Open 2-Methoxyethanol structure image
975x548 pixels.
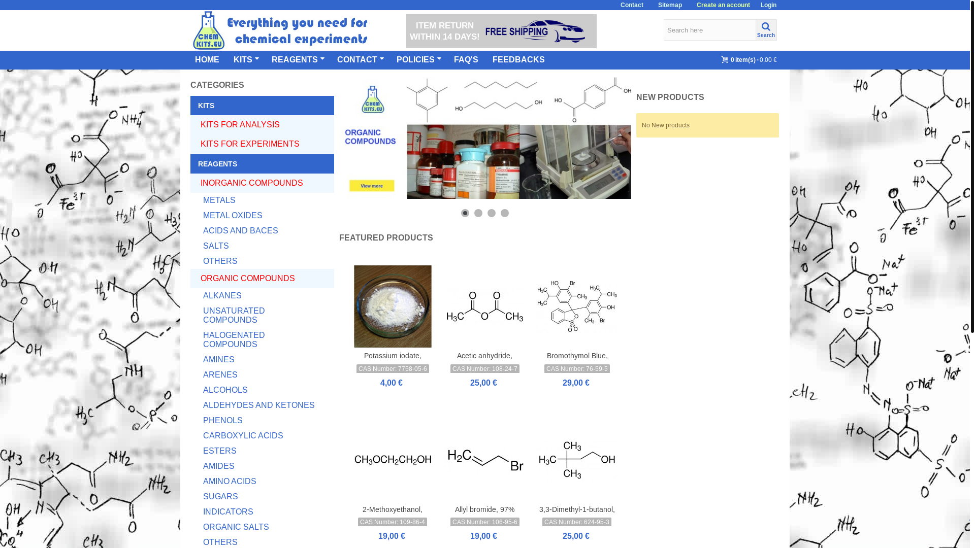pyautogui.click(x=393, y=460)
